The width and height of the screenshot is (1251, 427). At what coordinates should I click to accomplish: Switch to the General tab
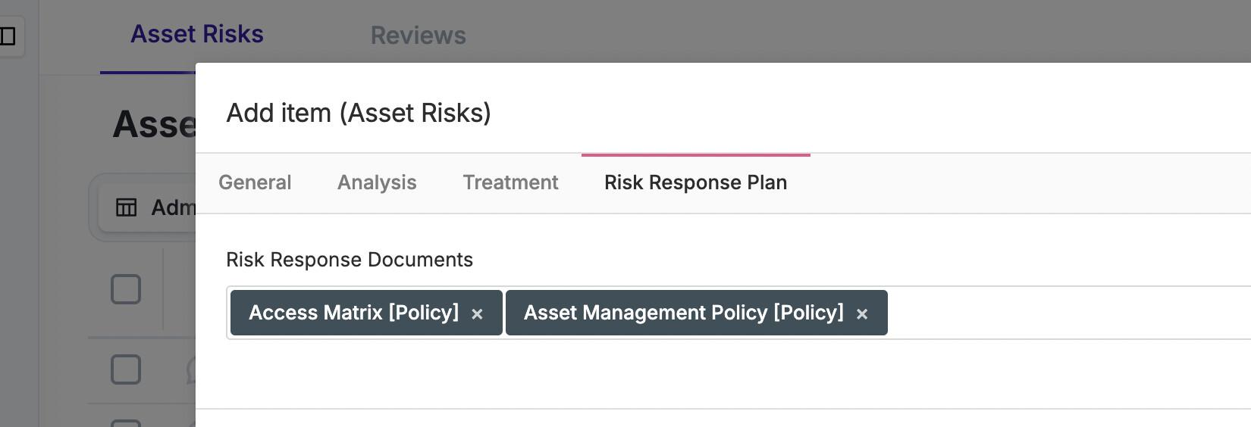click(x=255, y=182)
